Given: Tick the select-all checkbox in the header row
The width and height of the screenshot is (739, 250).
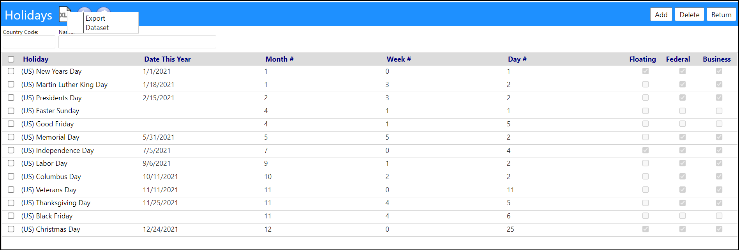Looking at the screenshot, I should click(11, 59).
